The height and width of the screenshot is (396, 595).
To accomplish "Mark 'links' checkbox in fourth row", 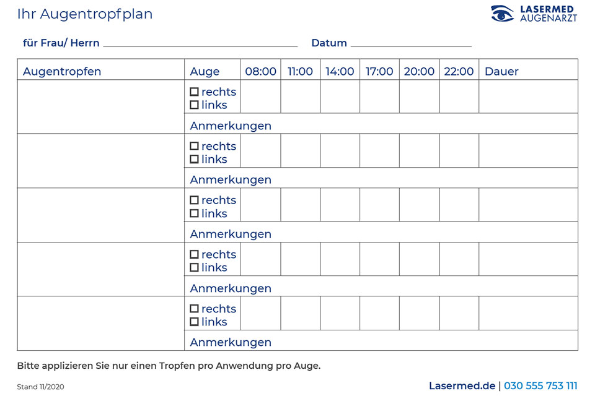I will tap(194, 268).
